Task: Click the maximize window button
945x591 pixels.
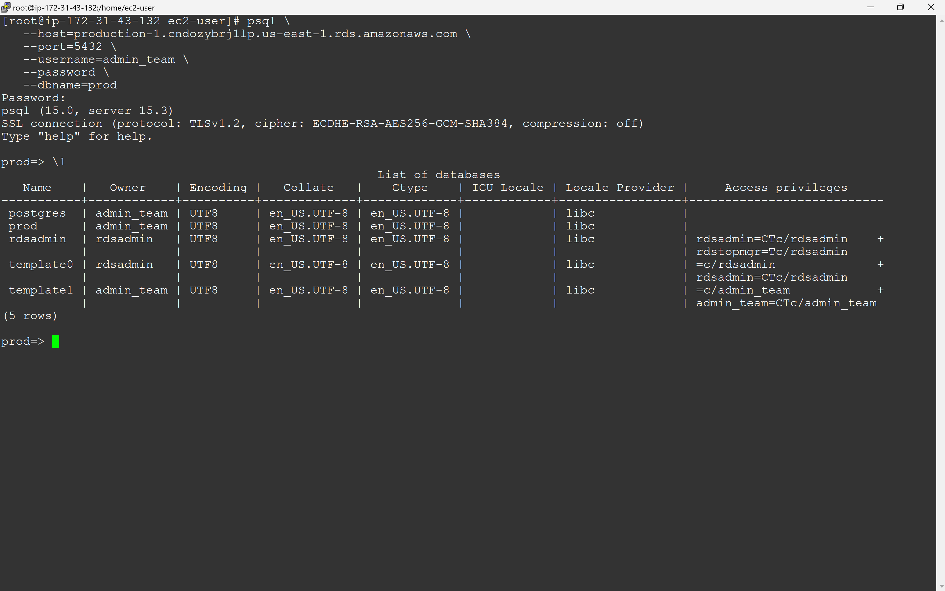Action: pyautogui.click(x=901, y=7)
